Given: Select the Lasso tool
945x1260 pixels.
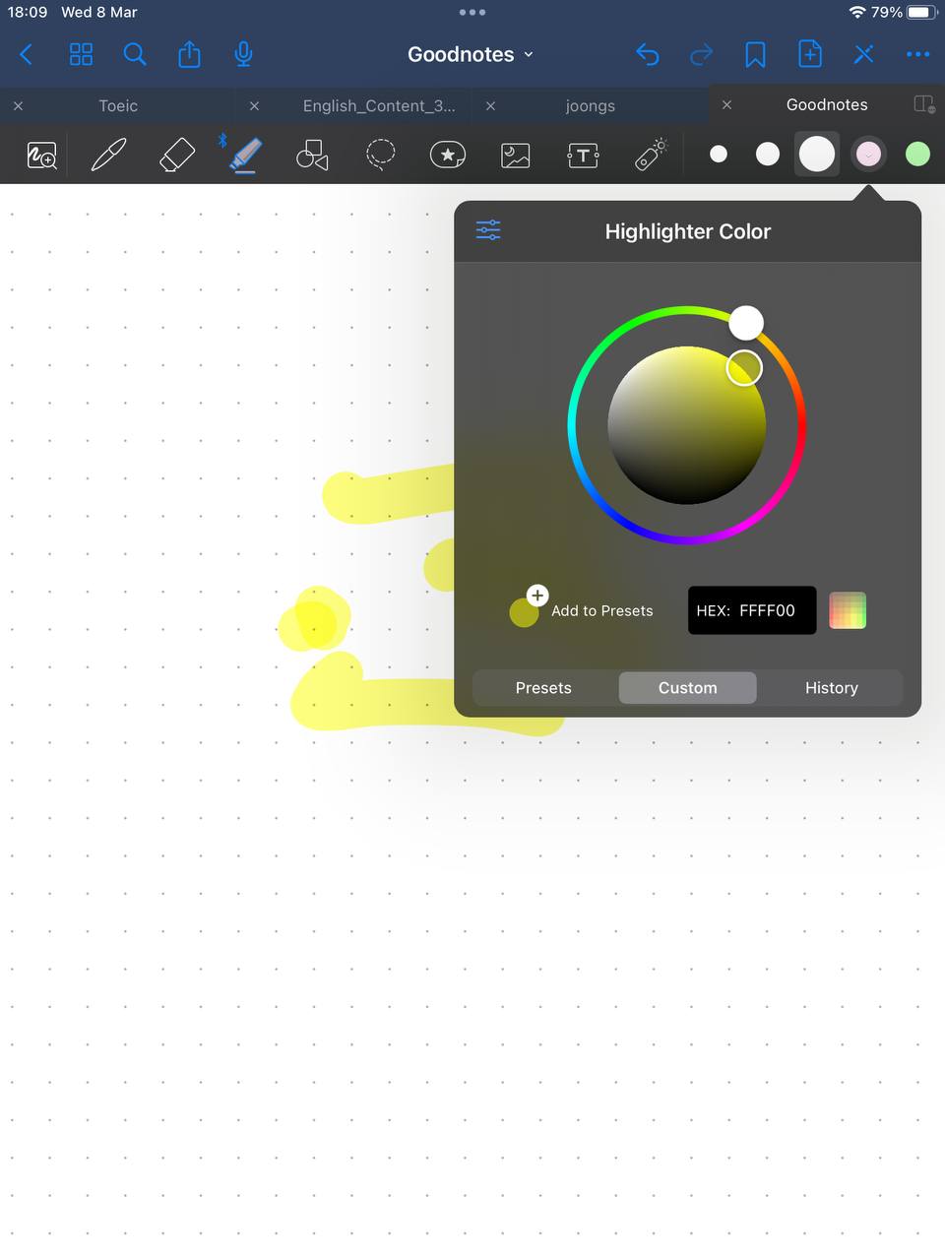Looking at the screenshot, I should click(380, 155).
